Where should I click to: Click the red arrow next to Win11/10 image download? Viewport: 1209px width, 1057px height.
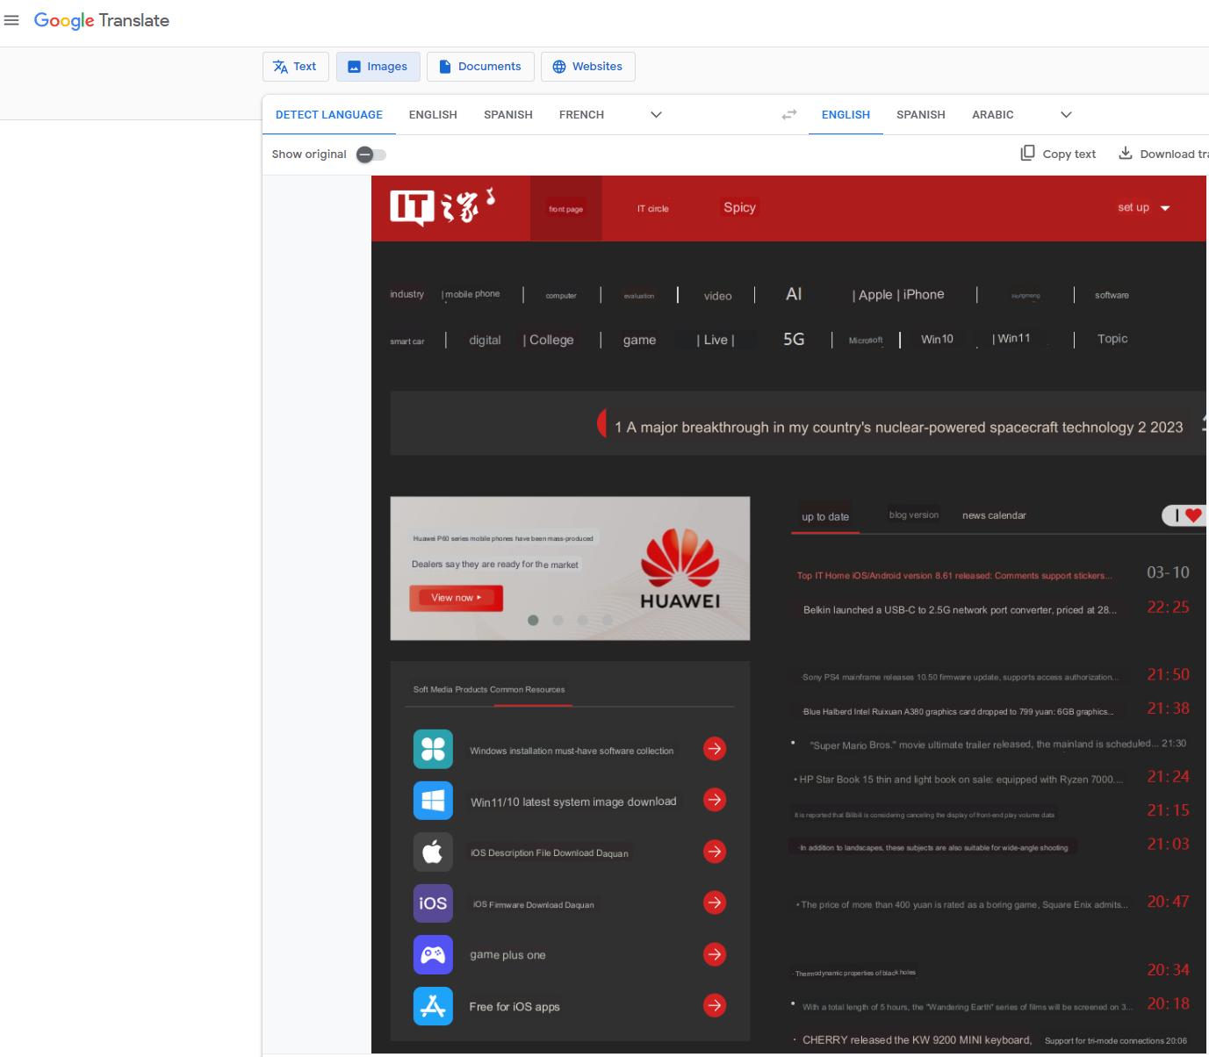click(x=714, y=800)
